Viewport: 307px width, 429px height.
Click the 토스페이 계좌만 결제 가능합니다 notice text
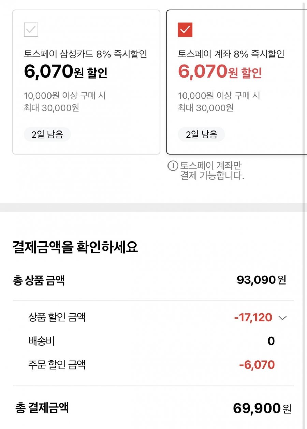tap(212, 171)
